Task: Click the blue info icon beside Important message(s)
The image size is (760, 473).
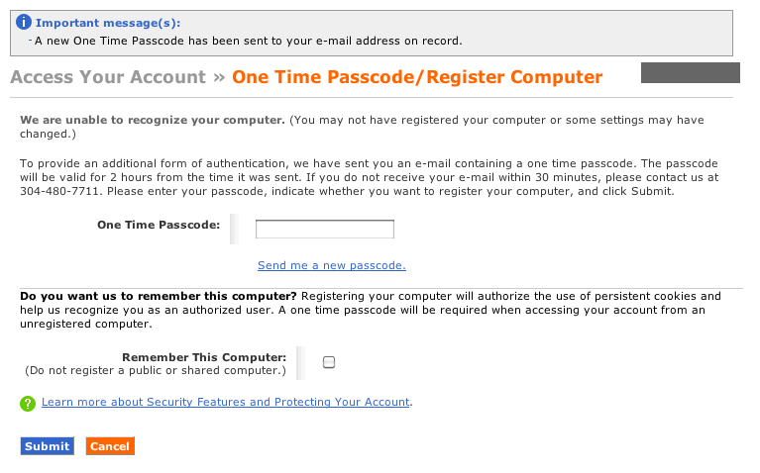Action: (25, 23)
